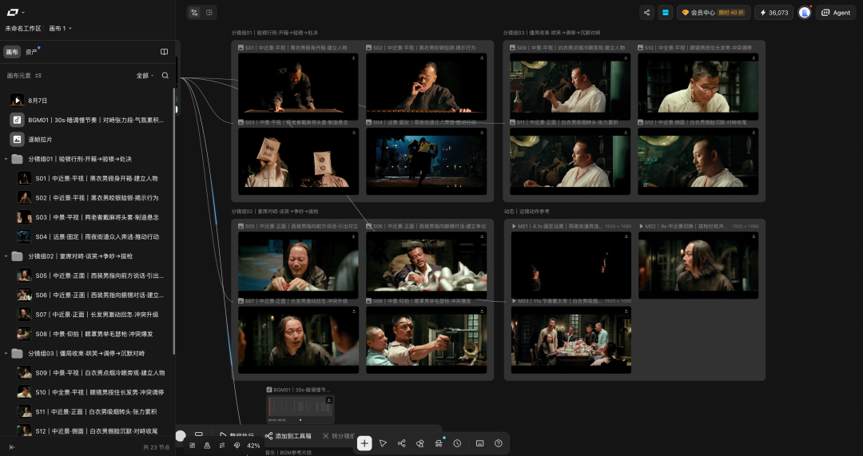Select the connection flow view toggle
The image size is (863, 456).
point(194,12)
